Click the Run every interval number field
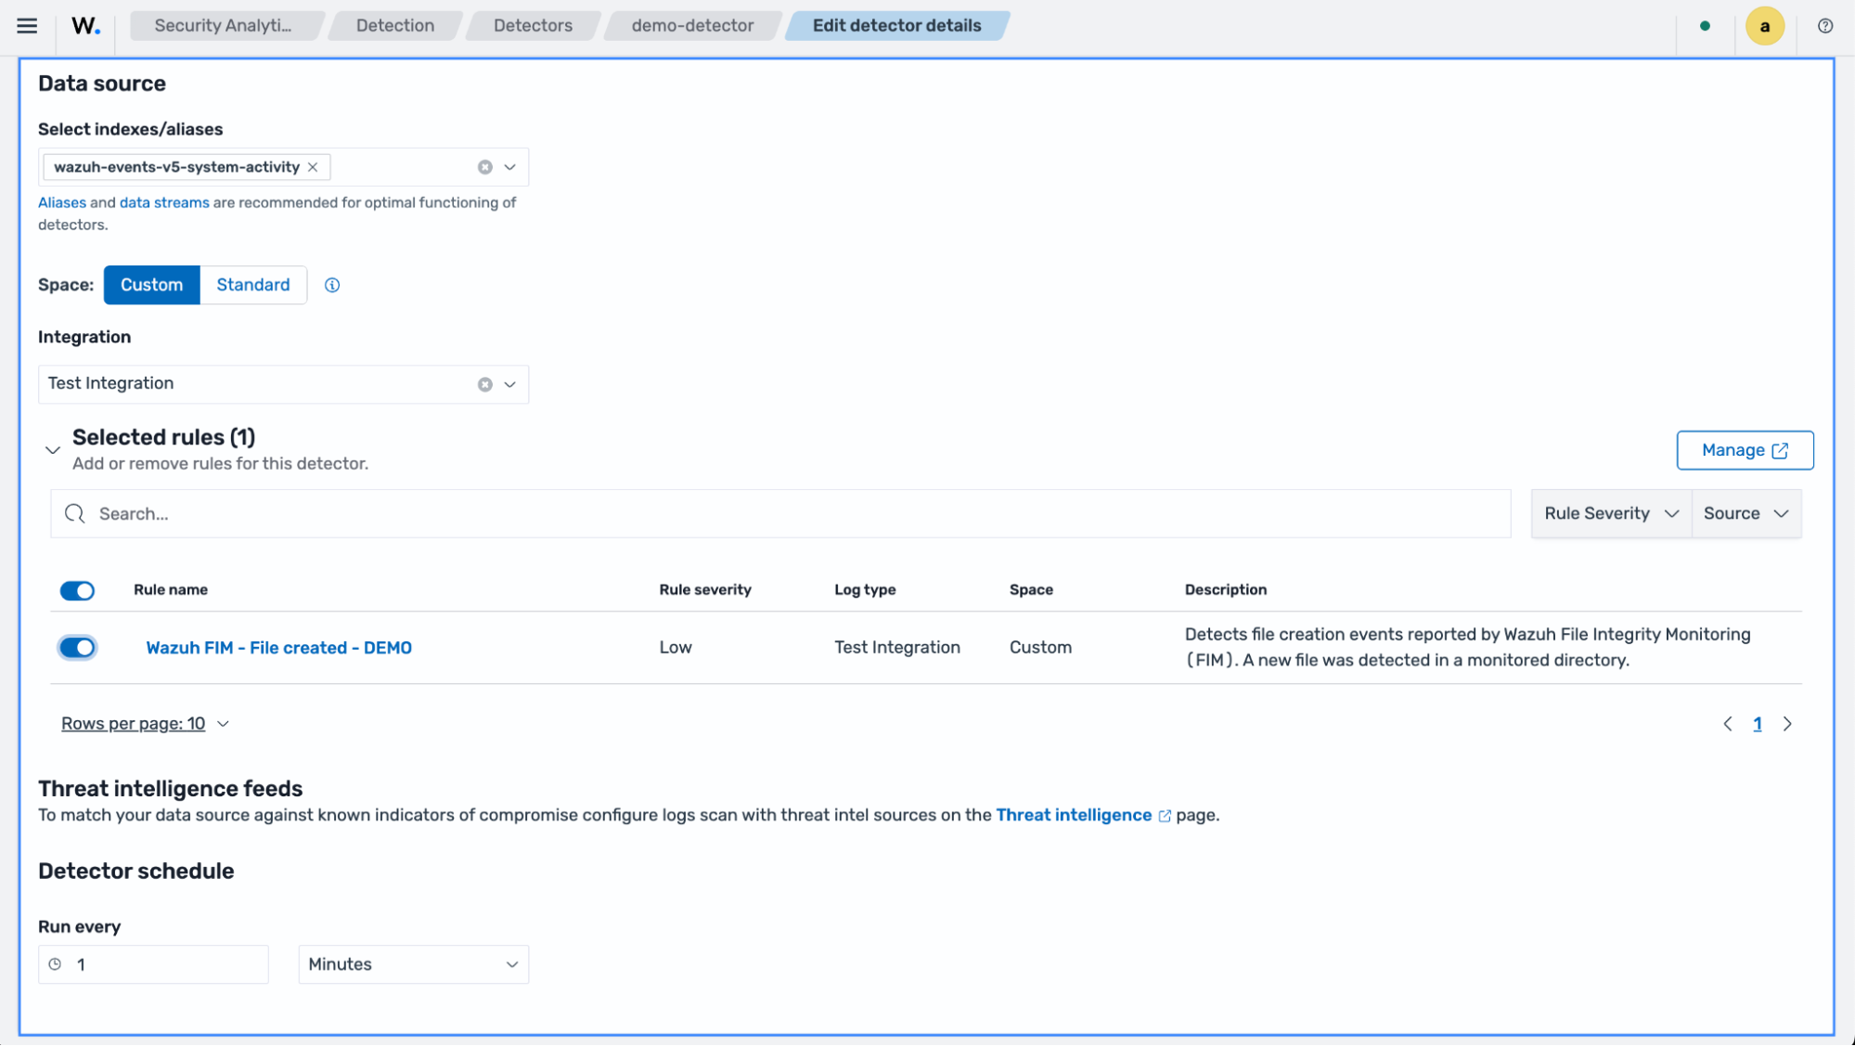The width and height of the screenshot is (1855, 1046). pos(153,964)
